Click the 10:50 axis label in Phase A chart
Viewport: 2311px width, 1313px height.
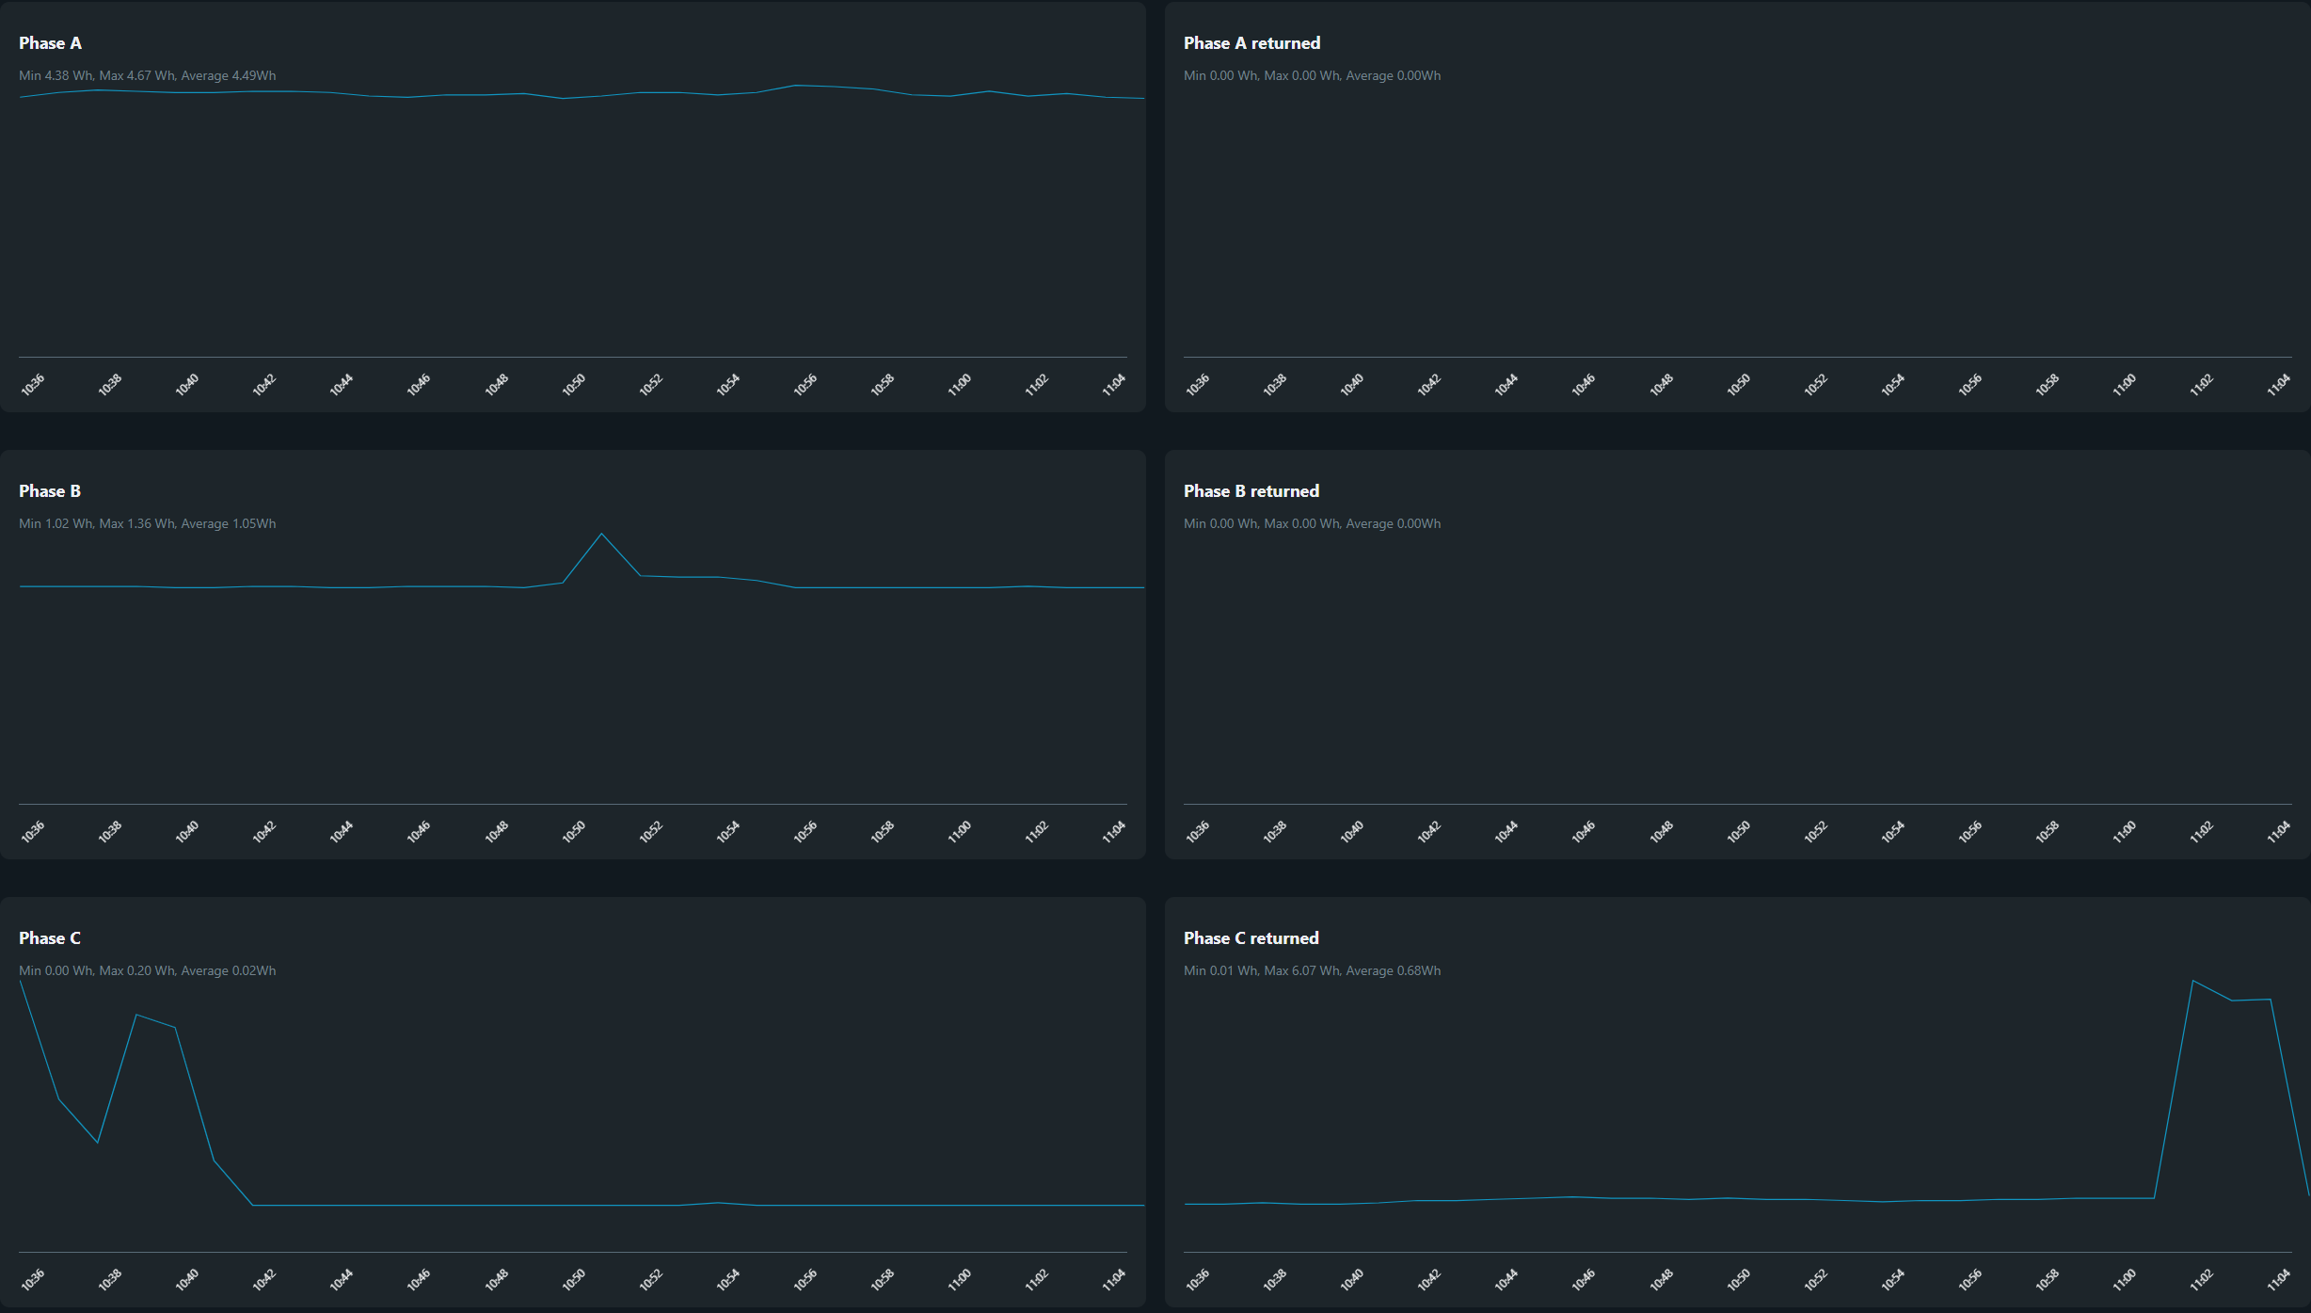pyautogui.click(x=574, y=384)
